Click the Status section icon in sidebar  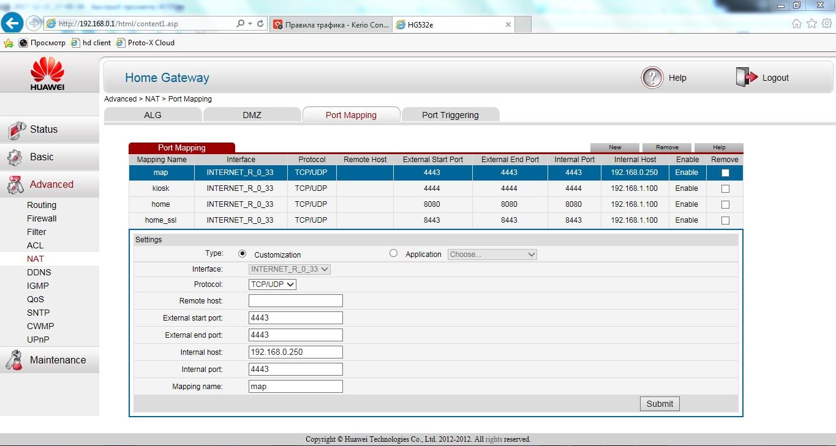tap(17, 130)
